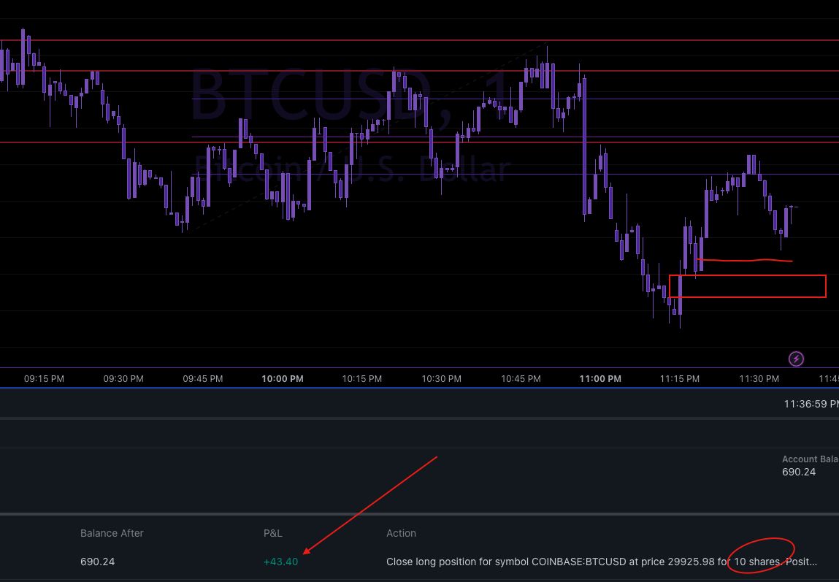Screen dimensions: 839x582
Task: Select the P&L column header
Action: tap(272, 533)
